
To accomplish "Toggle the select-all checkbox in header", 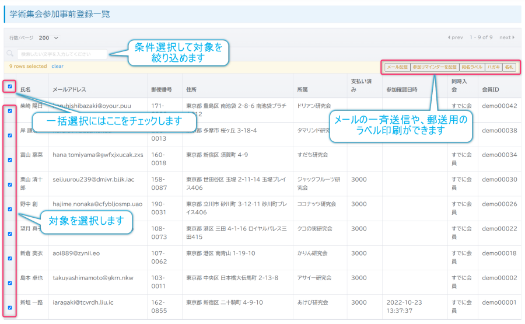I will [x=10, y=86].
